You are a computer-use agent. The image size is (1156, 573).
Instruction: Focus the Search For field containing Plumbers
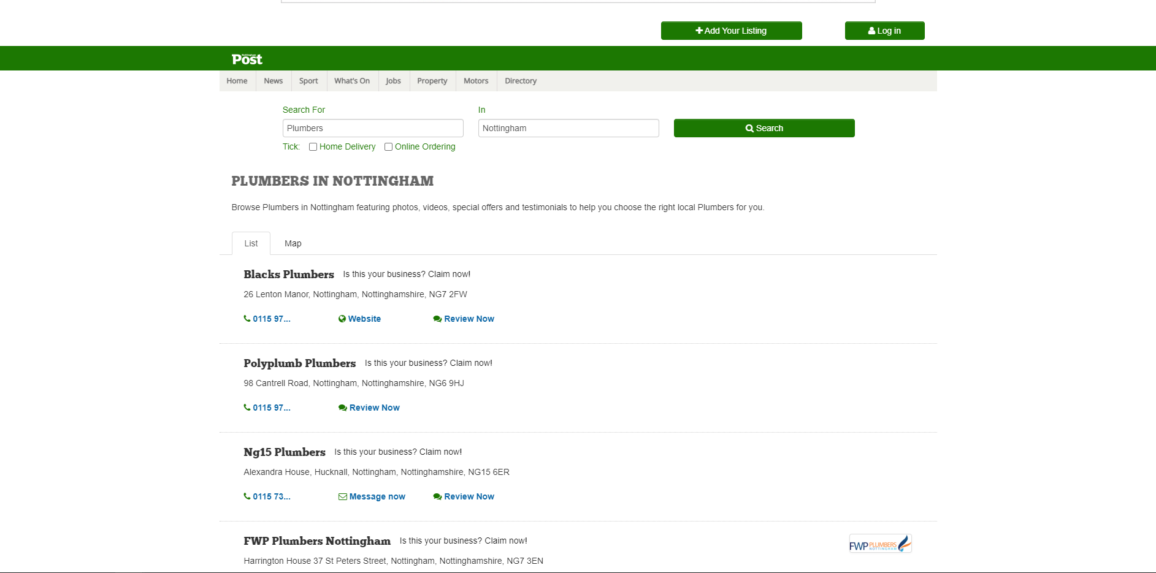tap(373, 128)
